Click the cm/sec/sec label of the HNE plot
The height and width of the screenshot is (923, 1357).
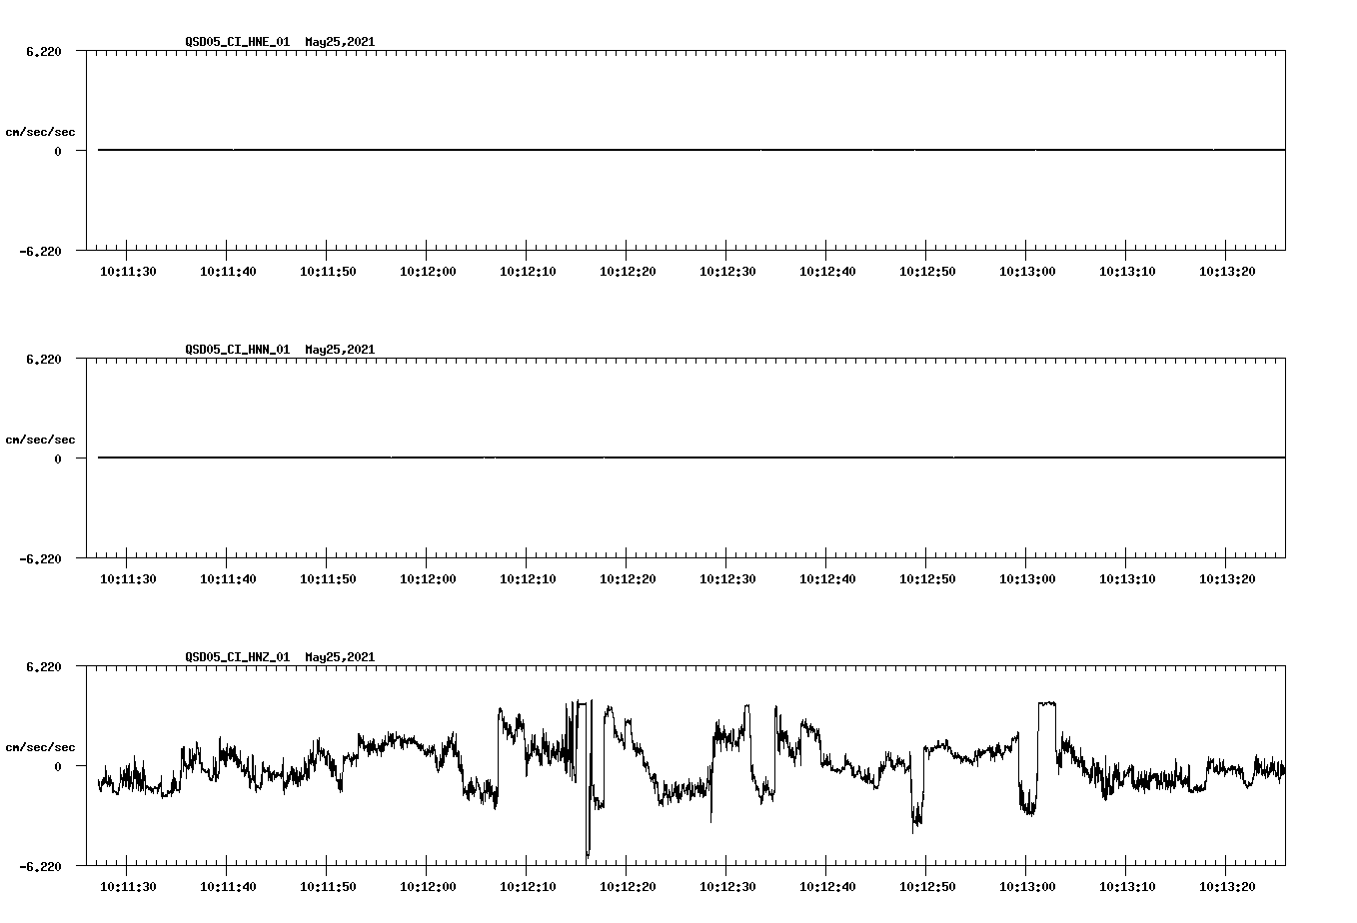coord(40,130)
